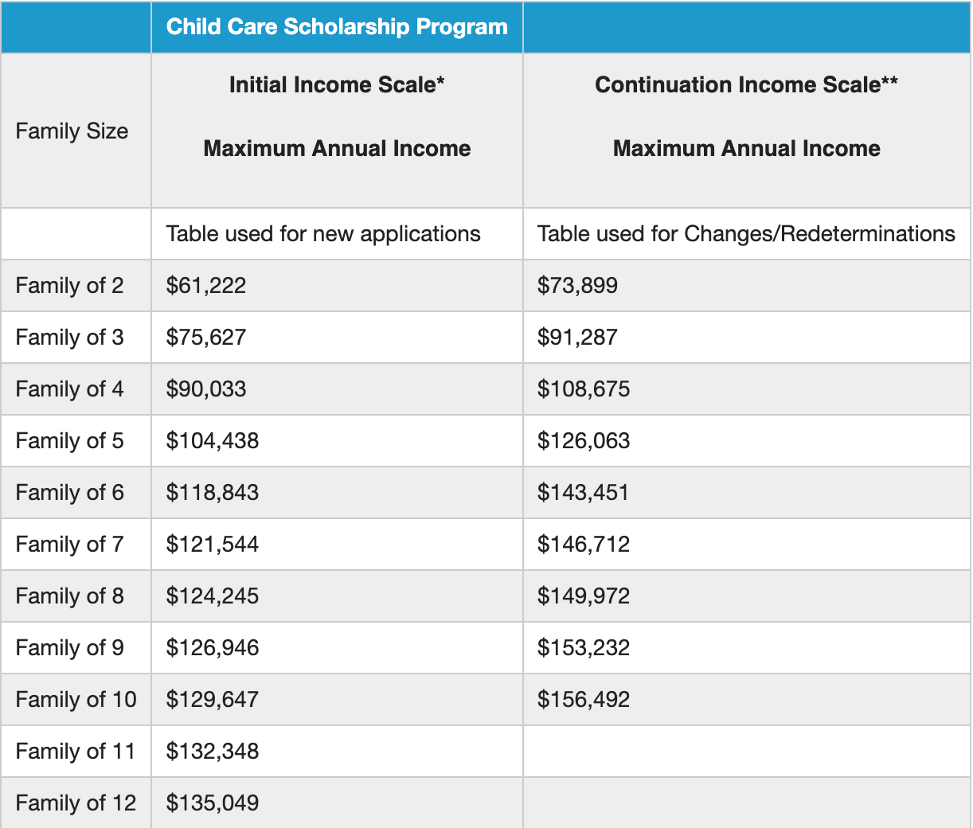The image size is (973, 828).
Task: Select the Family of 3 row label
Action: point(70,338)
